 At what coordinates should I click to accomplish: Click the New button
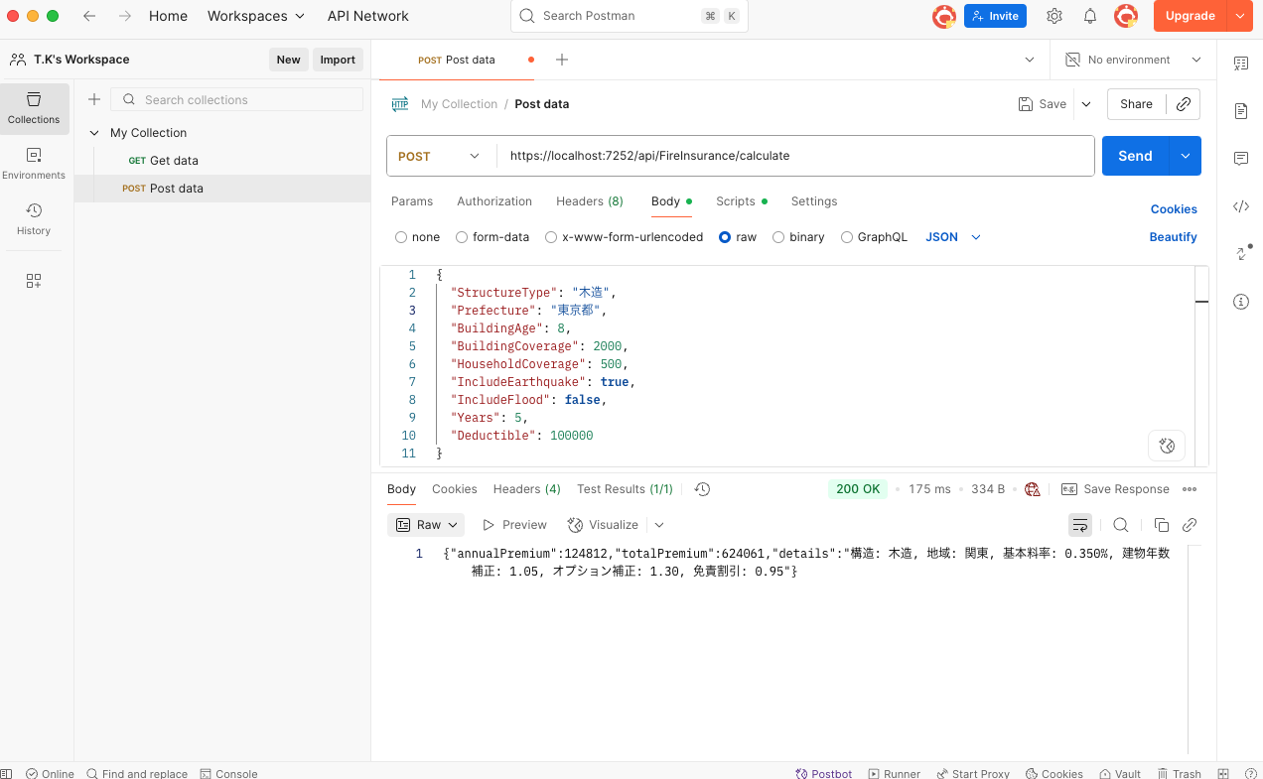point(288,60)
